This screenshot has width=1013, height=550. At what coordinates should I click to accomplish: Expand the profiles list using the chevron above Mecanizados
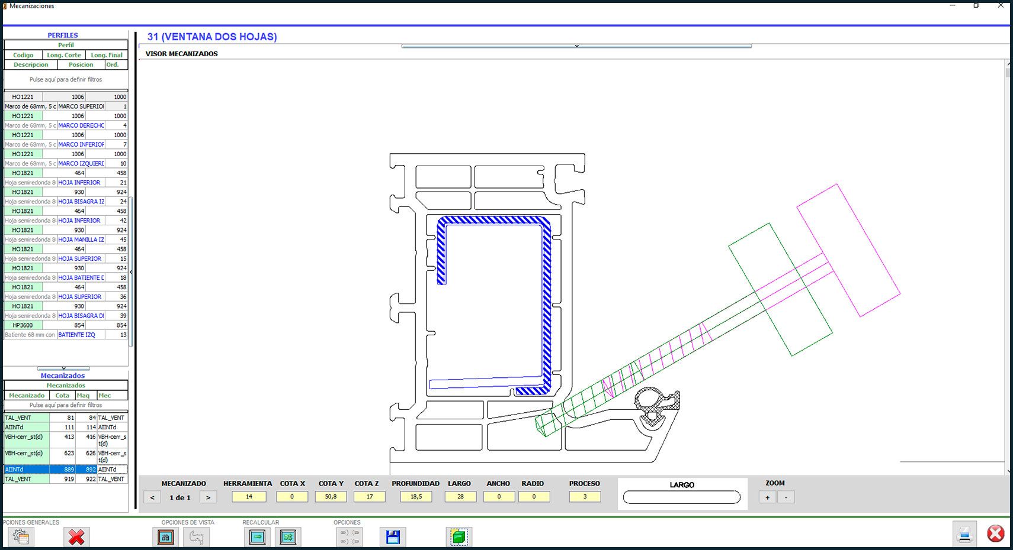click(63, 368)
